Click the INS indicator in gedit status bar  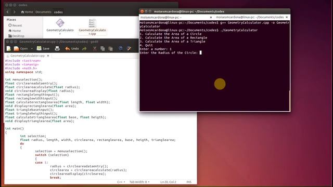tap(189, 182)
